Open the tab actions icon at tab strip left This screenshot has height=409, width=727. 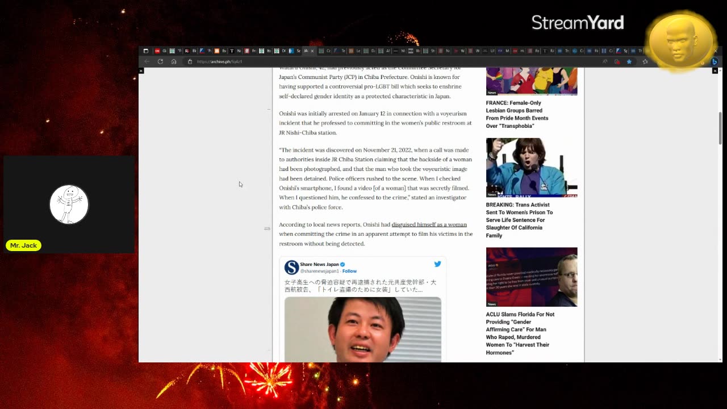145,51
